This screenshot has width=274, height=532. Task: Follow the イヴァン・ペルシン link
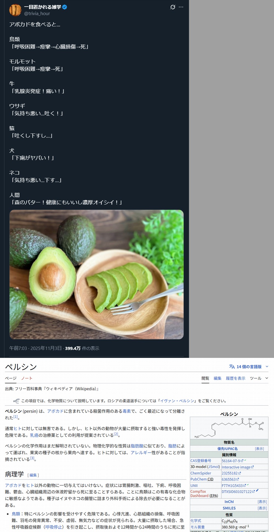(177, 401)
